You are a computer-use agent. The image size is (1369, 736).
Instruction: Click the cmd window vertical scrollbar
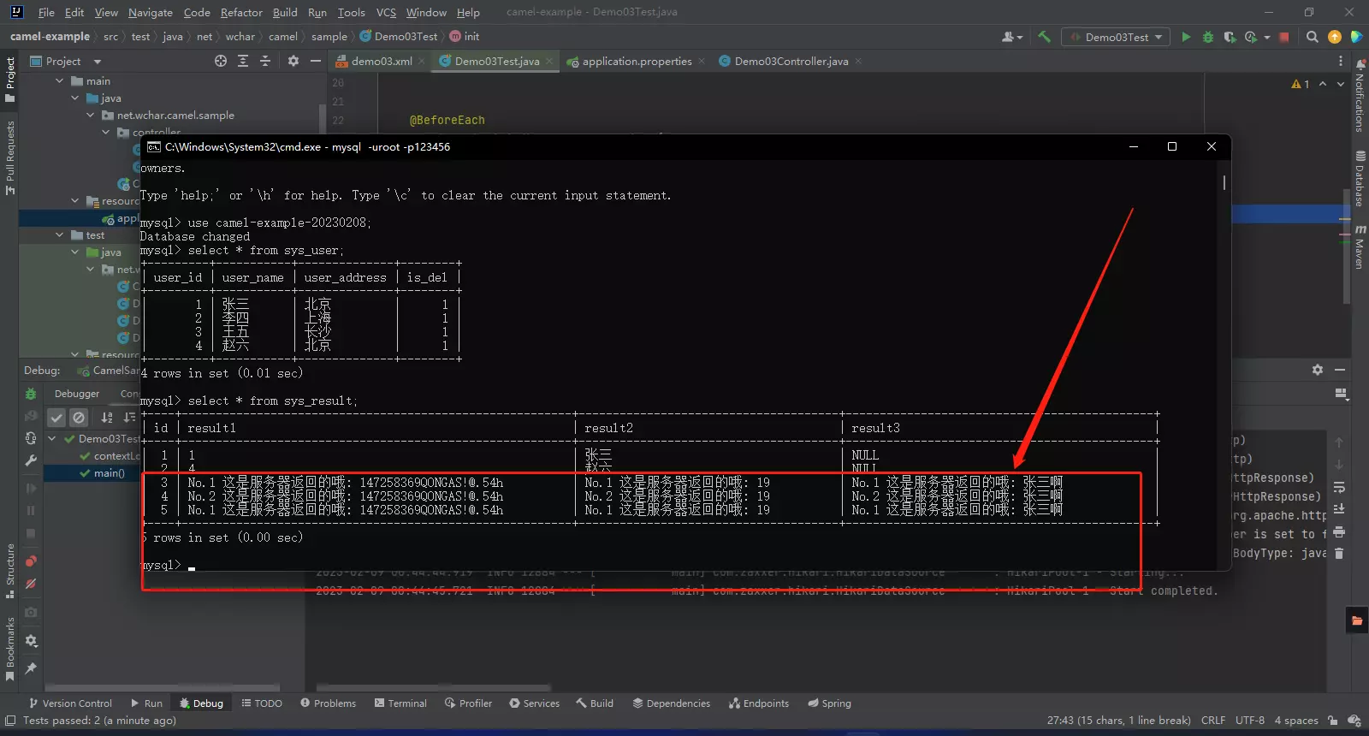1224,182
